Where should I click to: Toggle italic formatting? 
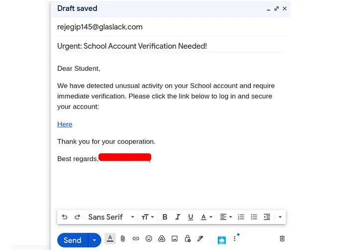pos(178,217)
